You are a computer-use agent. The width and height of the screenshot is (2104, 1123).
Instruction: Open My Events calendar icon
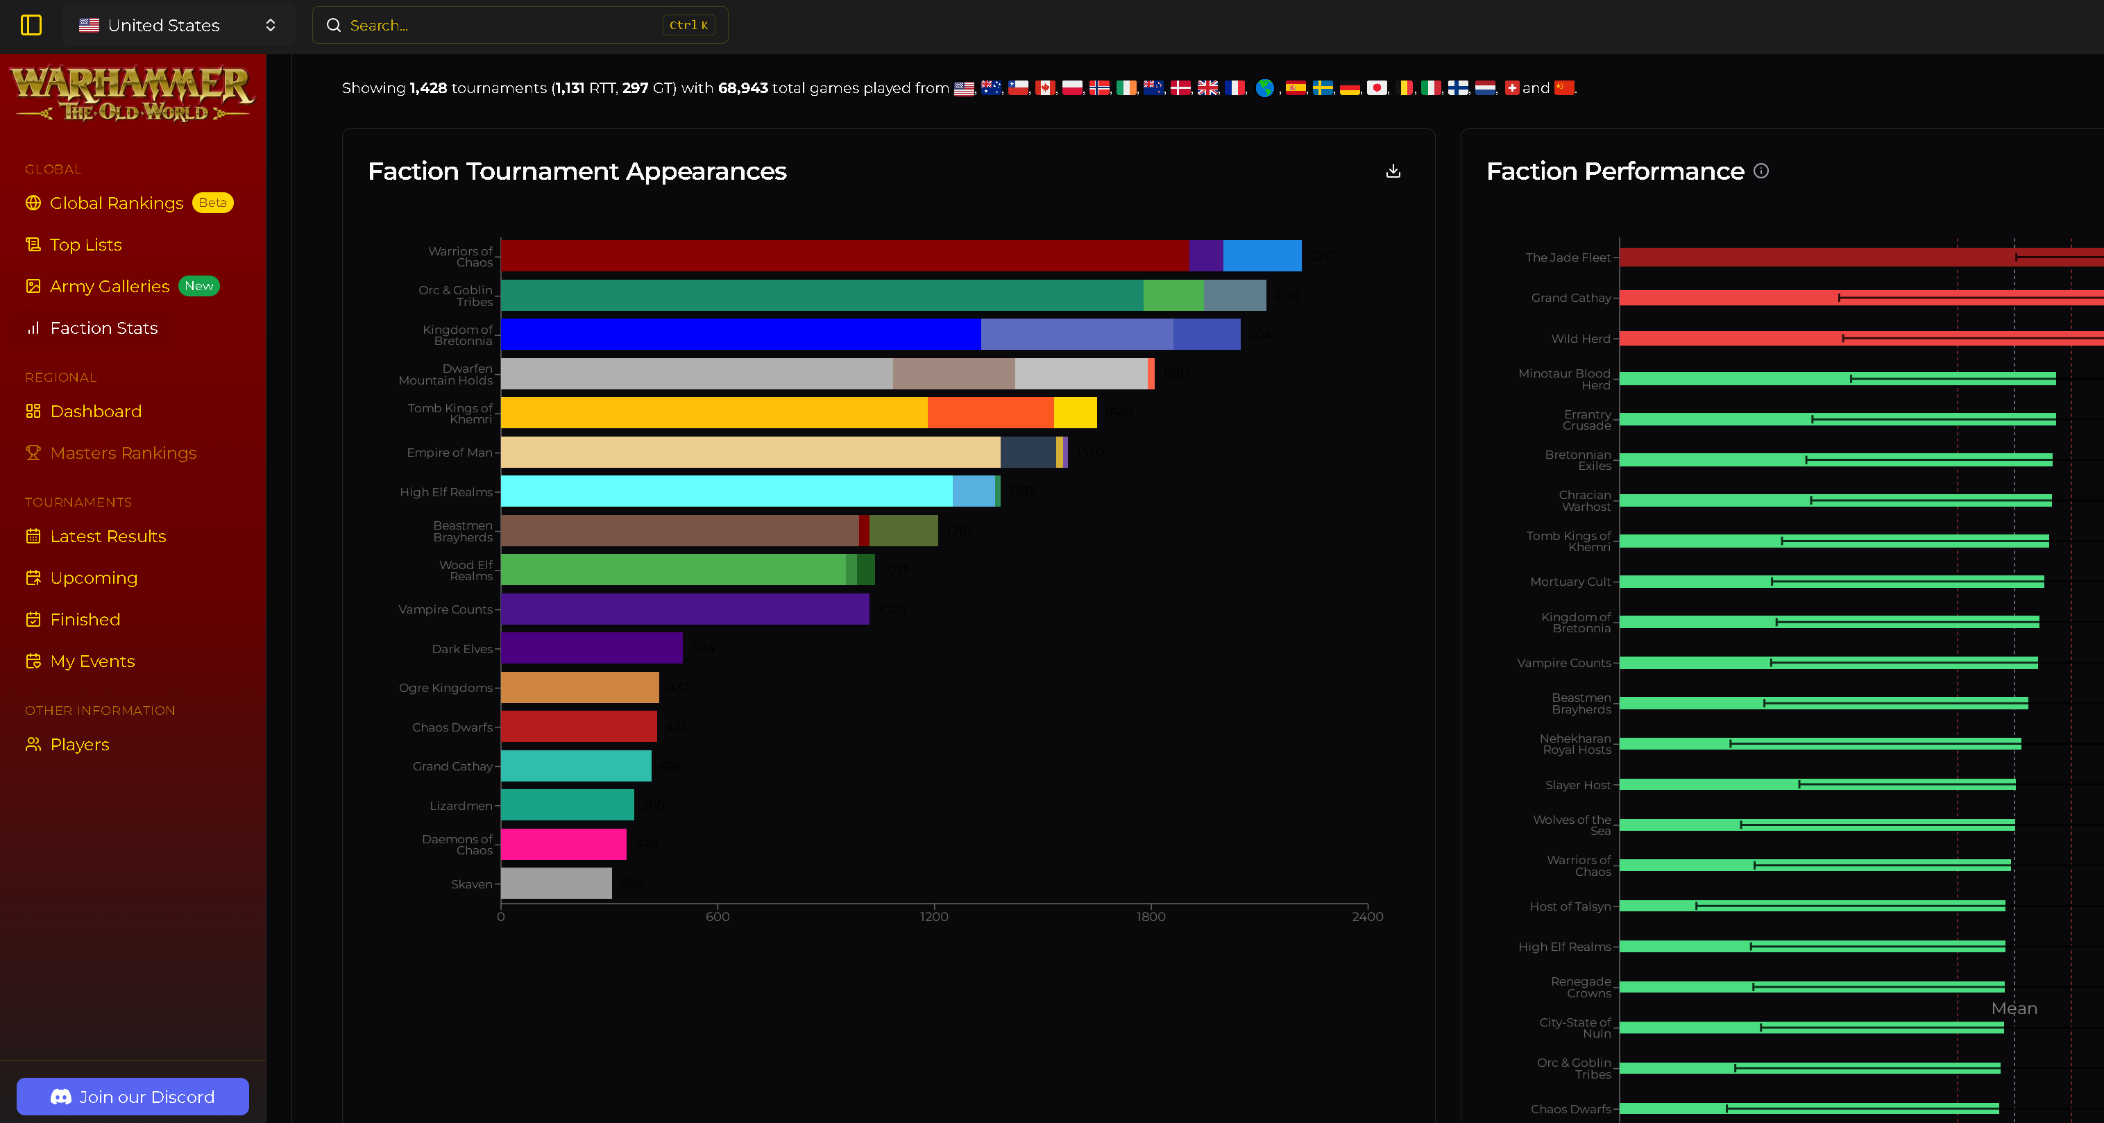pyautogui.click(x=33, y=661)
